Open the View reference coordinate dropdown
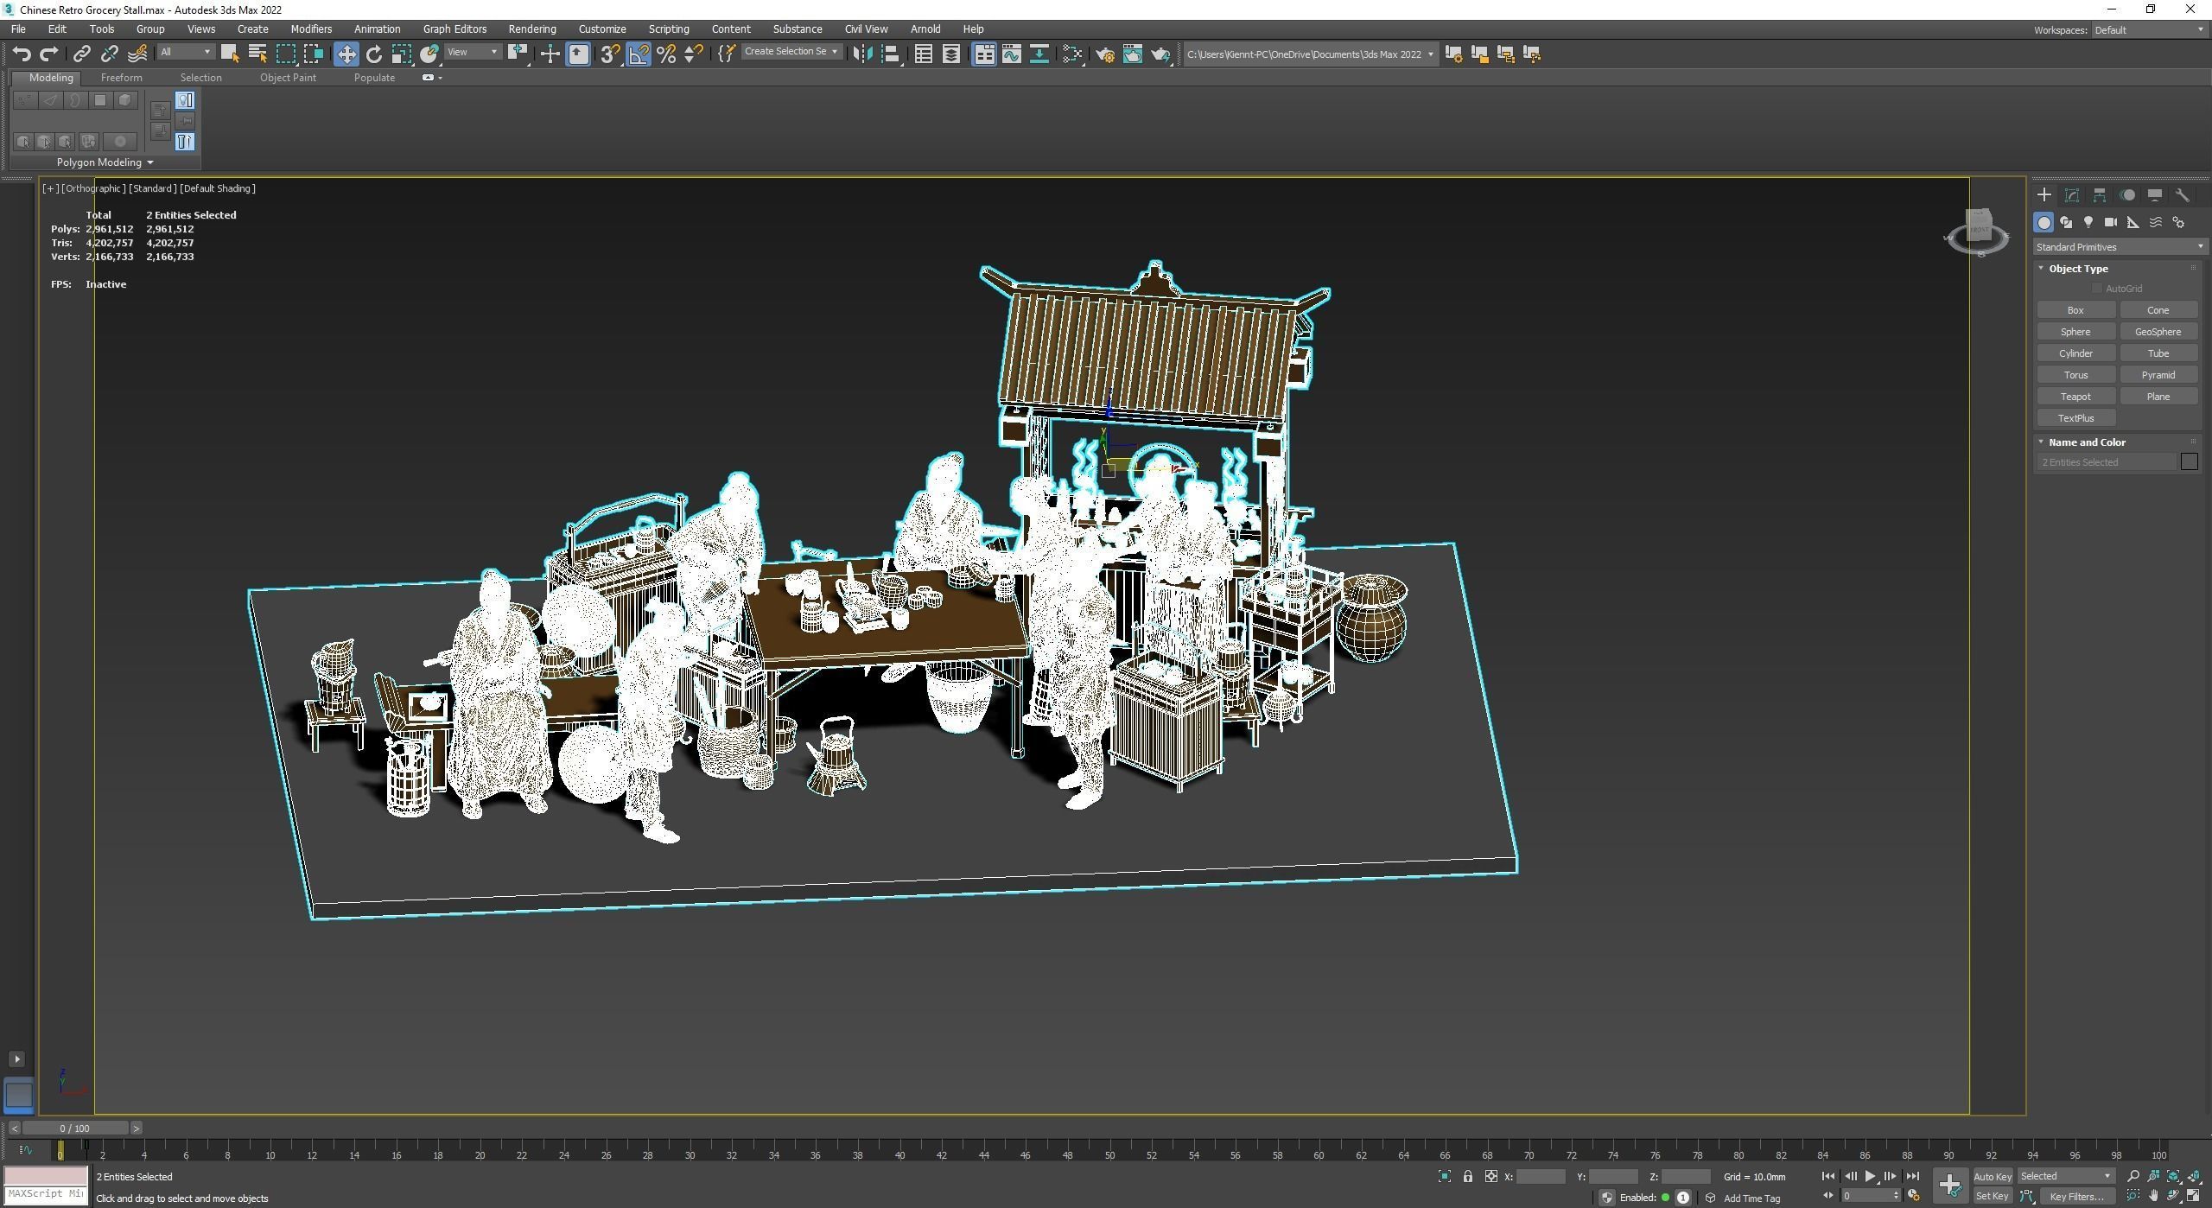The height and width of the screenshot is (1208, 2212). pyautogui.click(x=473, y=53)
